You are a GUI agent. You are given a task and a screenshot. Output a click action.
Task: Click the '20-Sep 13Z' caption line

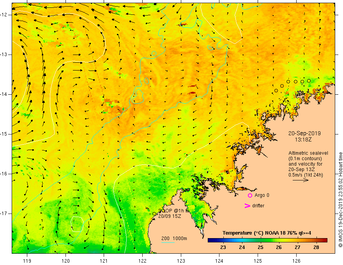coord(301,170)
